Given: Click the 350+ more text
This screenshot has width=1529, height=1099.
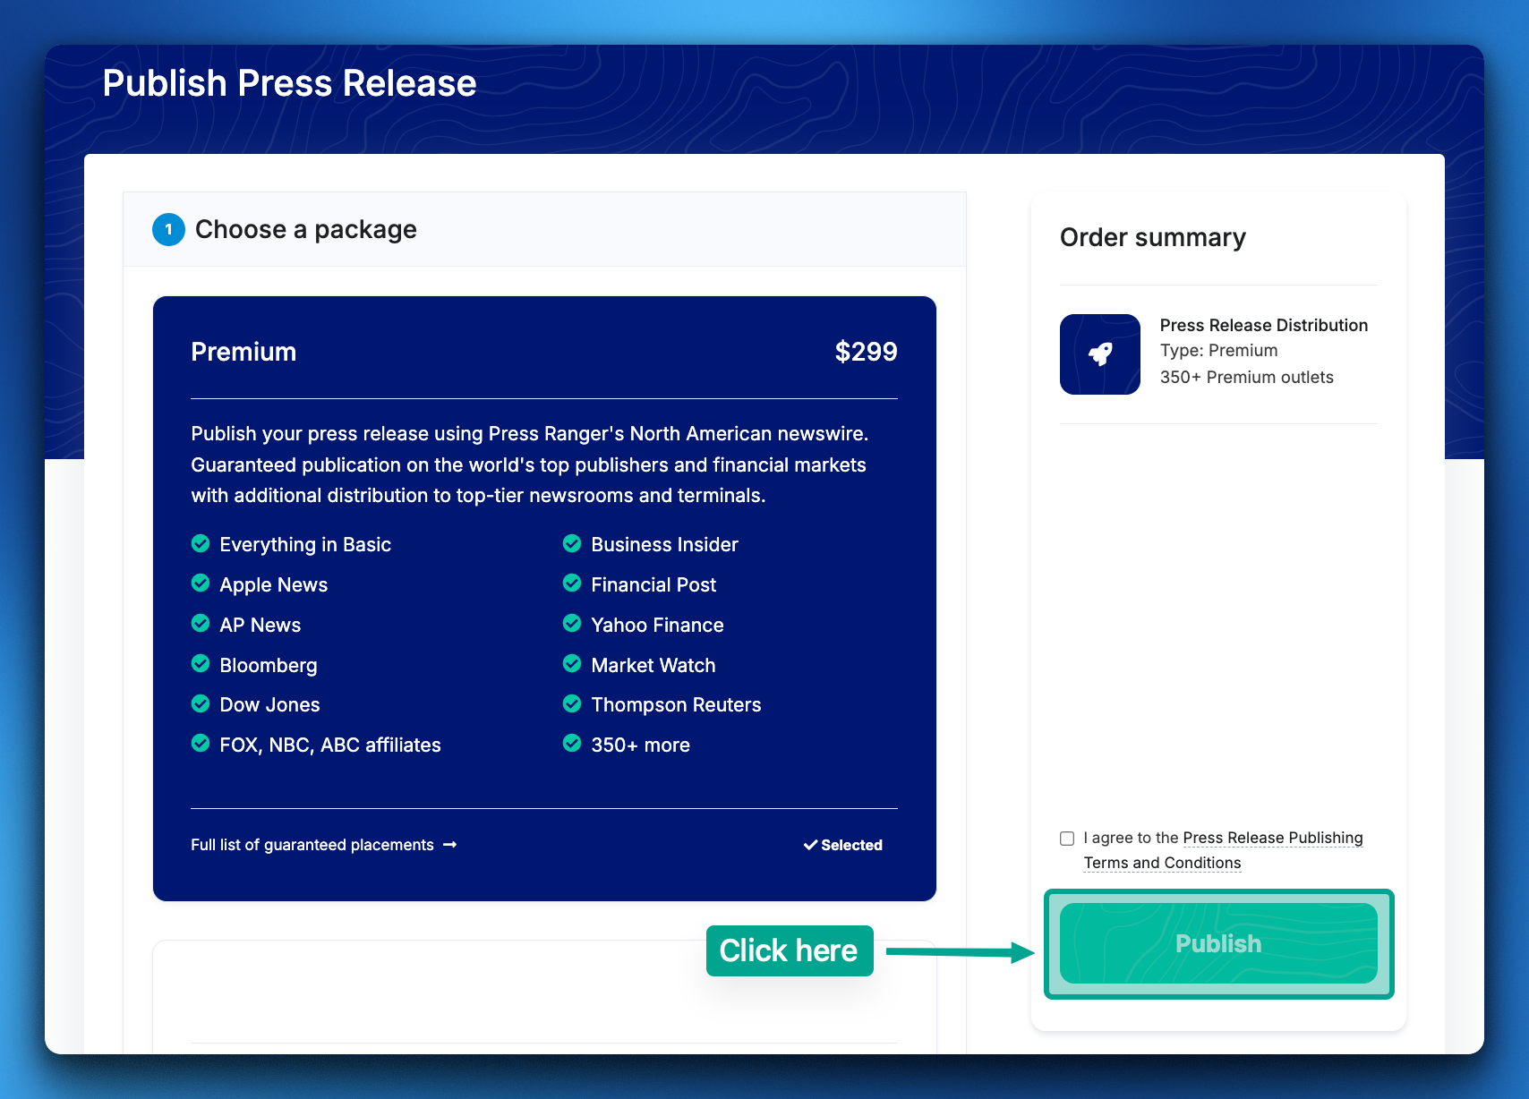Looking at the screenshot, I should pyautogui.click(x=640, y=745).
